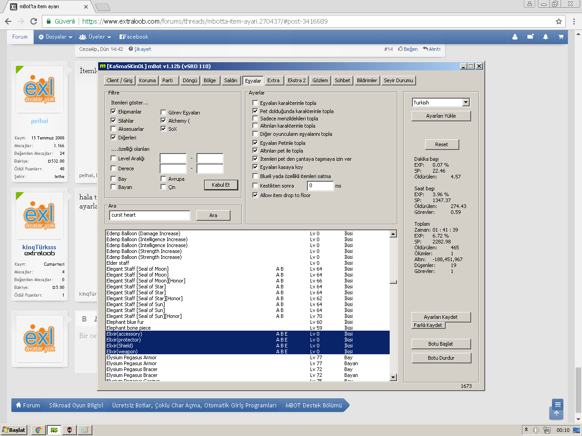Click Ayarları Kaydet button

point(441,317)
